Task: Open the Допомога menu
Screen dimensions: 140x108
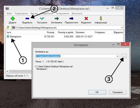Action: [x=77, y=13]
